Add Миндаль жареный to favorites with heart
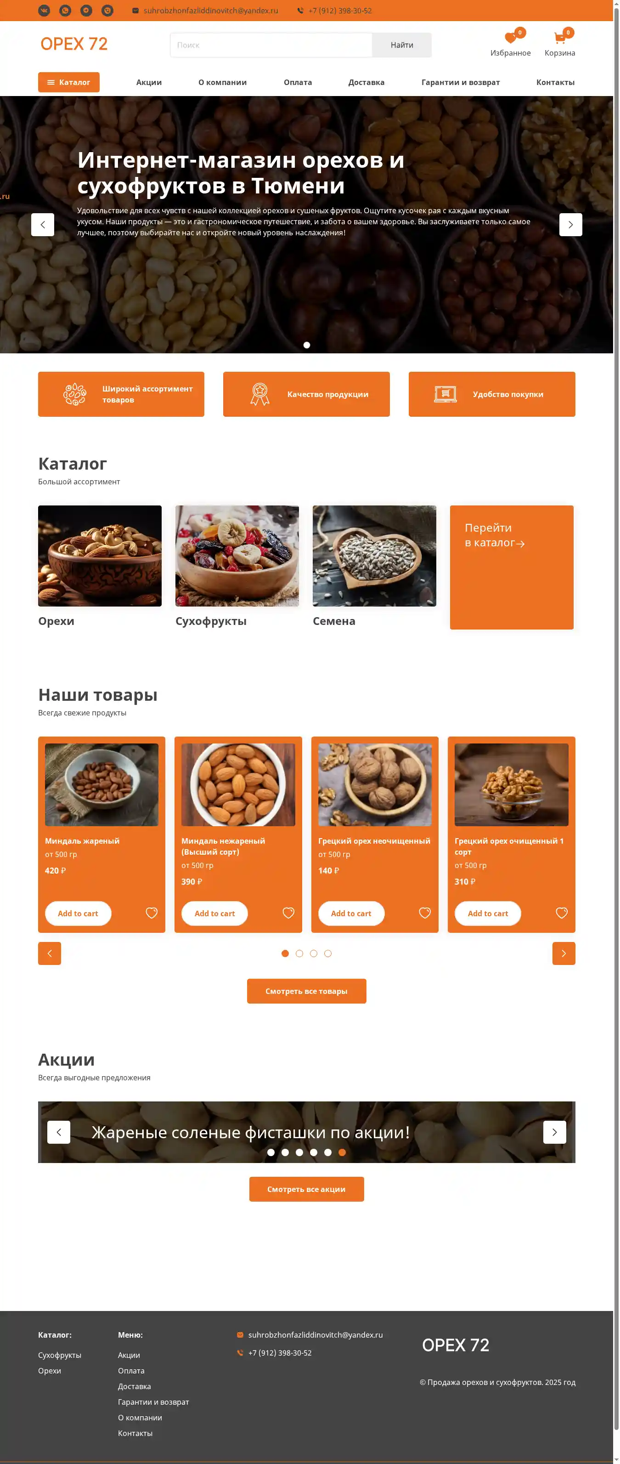The image size is (620, 1464). click(x=152, y=913)
